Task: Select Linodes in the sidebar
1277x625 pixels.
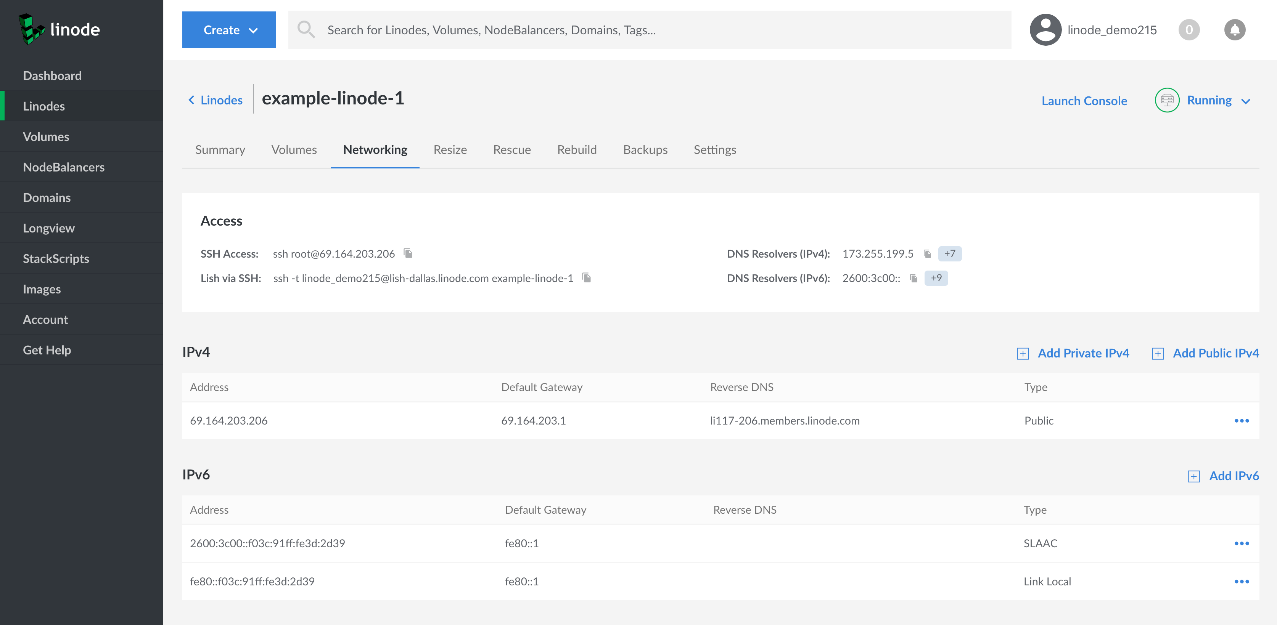Action: (x=81, y=106)
